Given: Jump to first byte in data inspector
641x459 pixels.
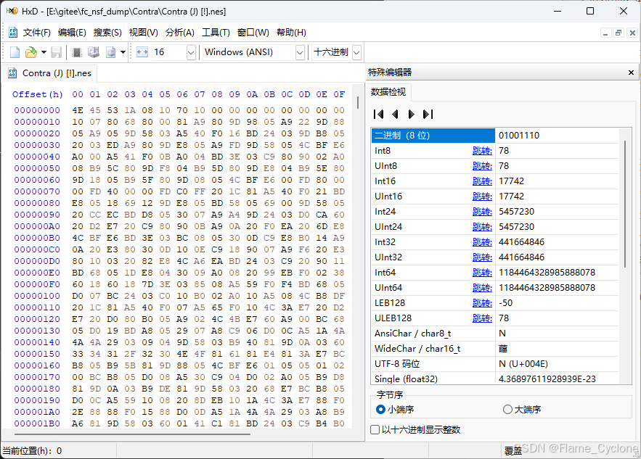Looking at the screenshot, I should [378, 115].
